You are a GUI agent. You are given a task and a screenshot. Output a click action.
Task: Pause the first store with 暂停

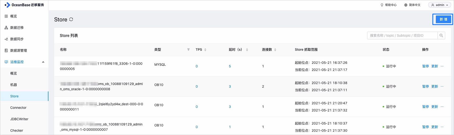425,66
